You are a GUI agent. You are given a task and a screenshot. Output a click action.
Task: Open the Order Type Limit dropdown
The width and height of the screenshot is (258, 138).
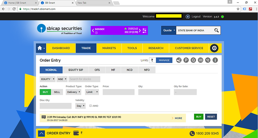[92, 92]
